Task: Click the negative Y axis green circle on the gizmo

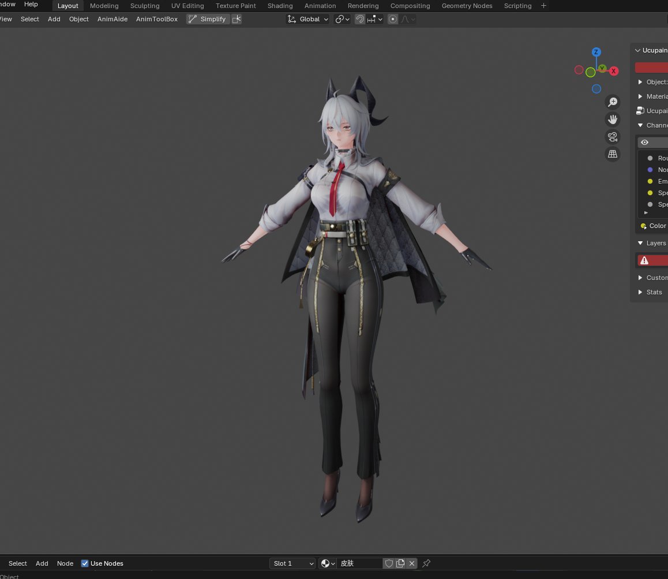Action: pos(590,73)
